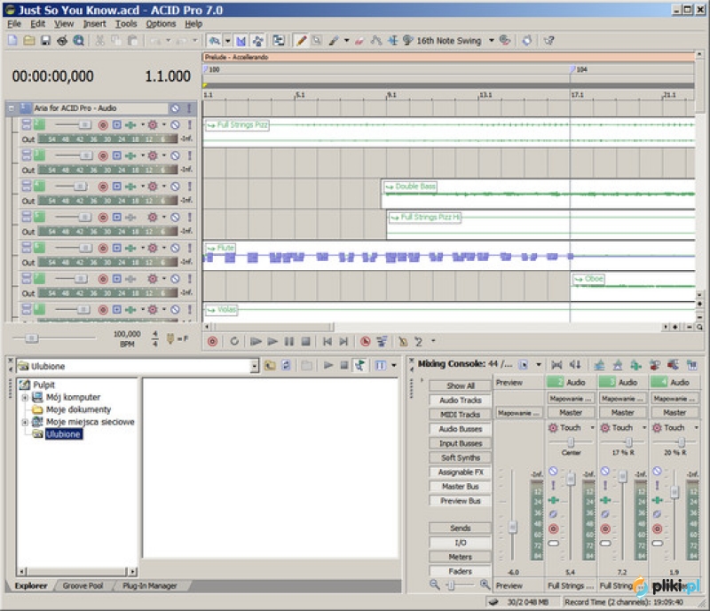Open the Tools menu
This screenshot has width=710, height=611.
[126, 24]
